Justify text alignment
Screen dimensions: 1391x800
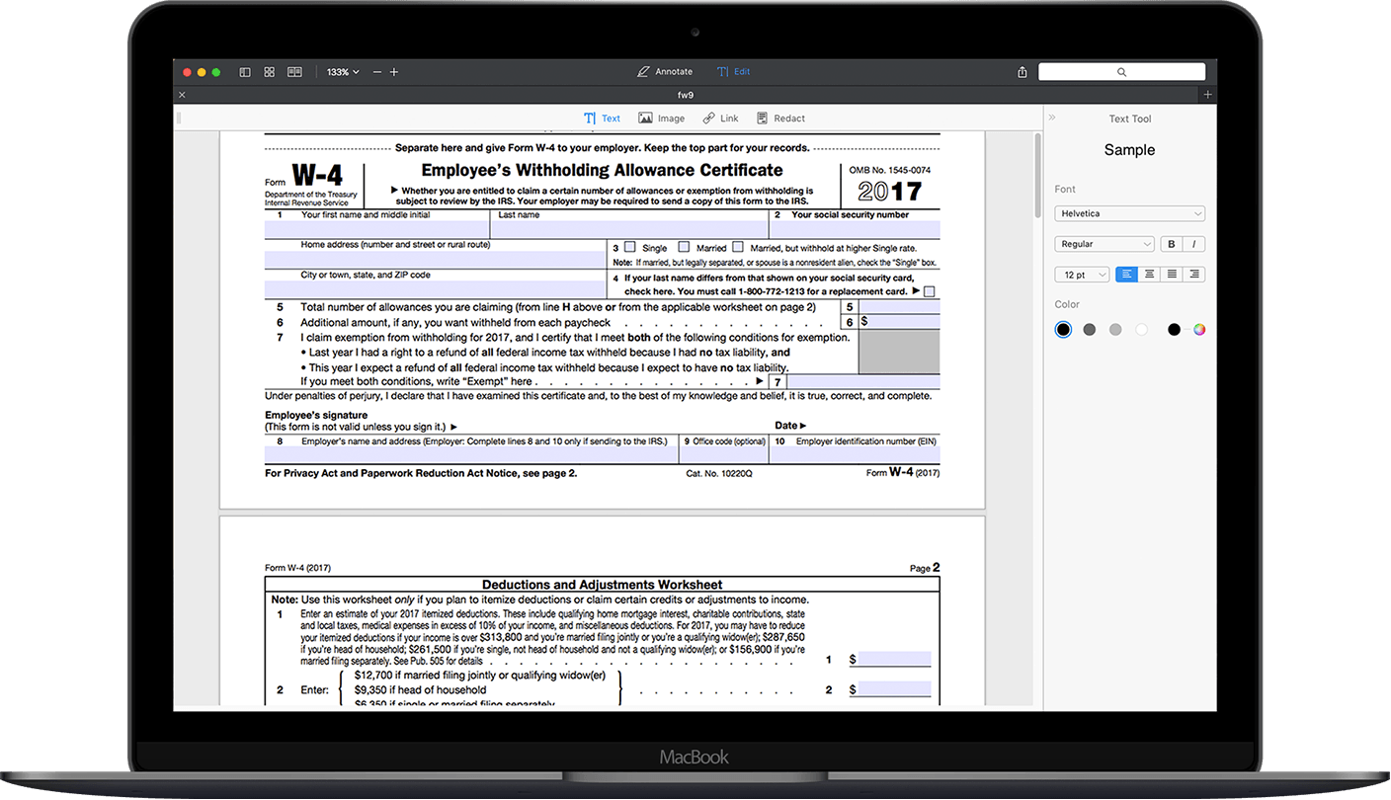click(1172, 275)
